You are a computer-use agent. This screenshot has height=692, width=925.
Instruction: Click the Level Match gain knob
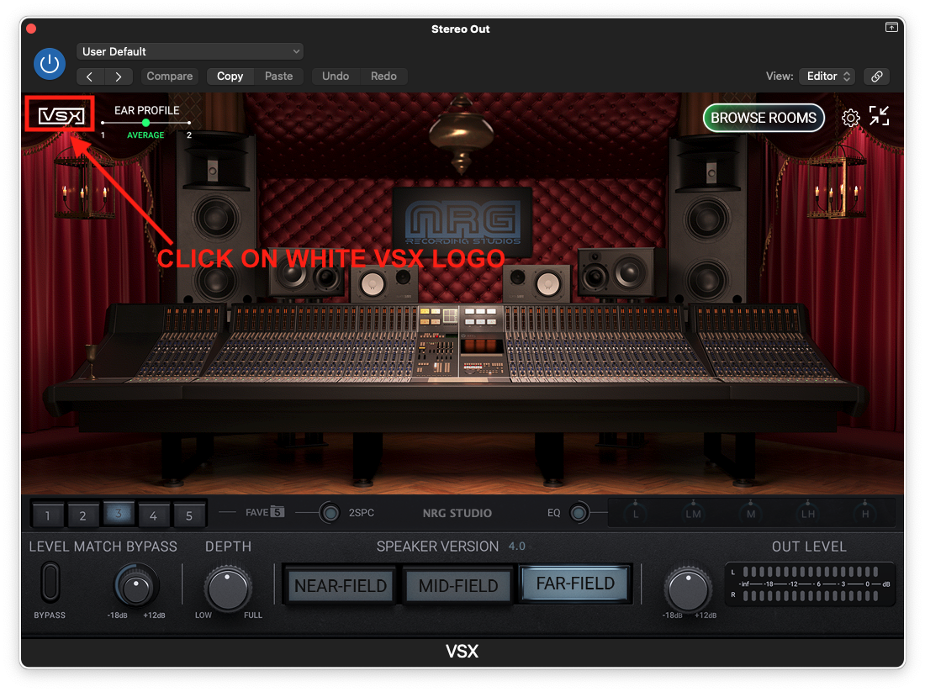coord(136,586)
